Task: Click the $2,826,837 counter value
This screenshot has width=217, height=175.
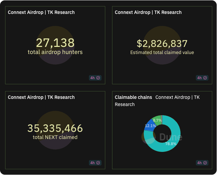Action: point(162,43)
